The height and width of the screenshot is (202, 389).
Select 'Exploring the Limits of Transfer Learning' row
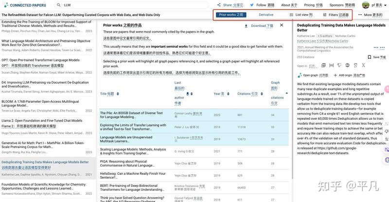pyautogui.click(x=194, y=127)
